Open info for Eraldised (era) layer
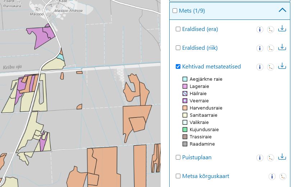Screen dimensions: 294x187 pyautogui.click(x=260, y=30)
